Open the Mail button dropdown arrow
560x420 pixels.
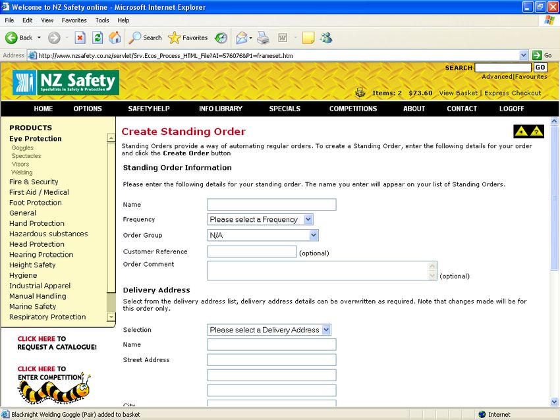tap(251, 38)
